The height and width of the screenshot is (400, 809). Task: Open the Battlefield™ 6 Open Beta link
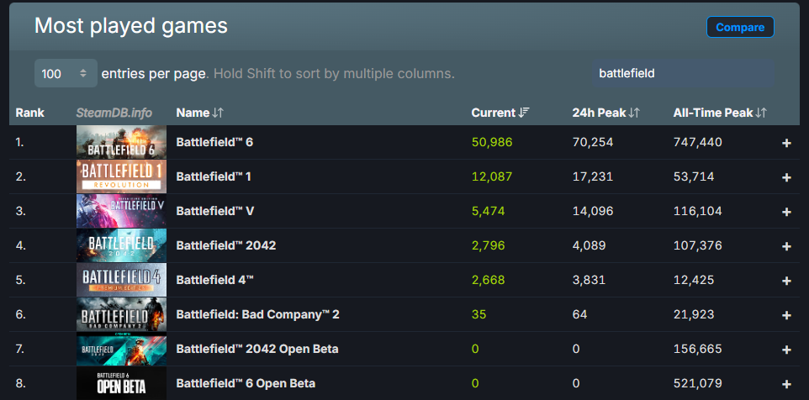[x=246, y=383]
